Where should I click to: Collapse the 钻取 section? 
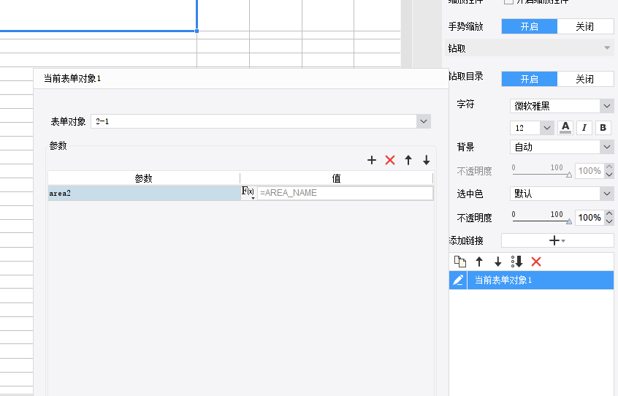click(607, 48)
